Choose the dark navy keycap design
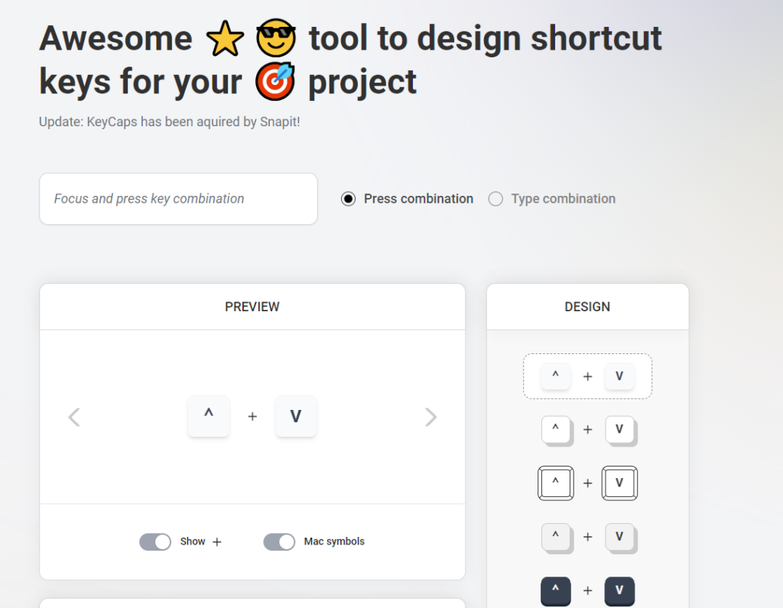Image resolution: width=783 pixels, height=608 pixels. [587, 590]
